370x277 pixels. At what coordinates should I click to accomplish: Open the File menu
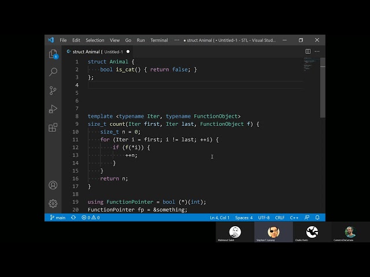pos(63,40)
